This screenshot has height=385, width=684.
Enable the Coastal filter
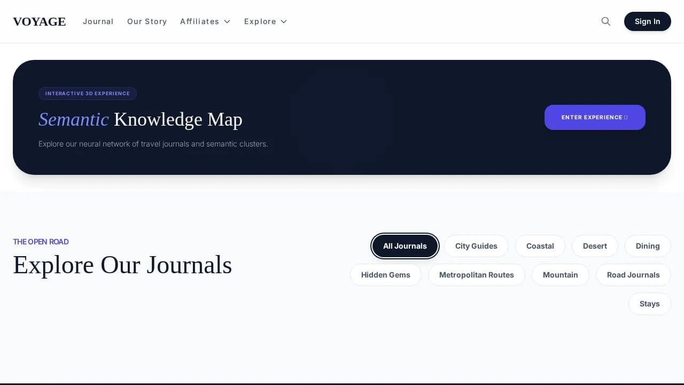click(540, 246)
